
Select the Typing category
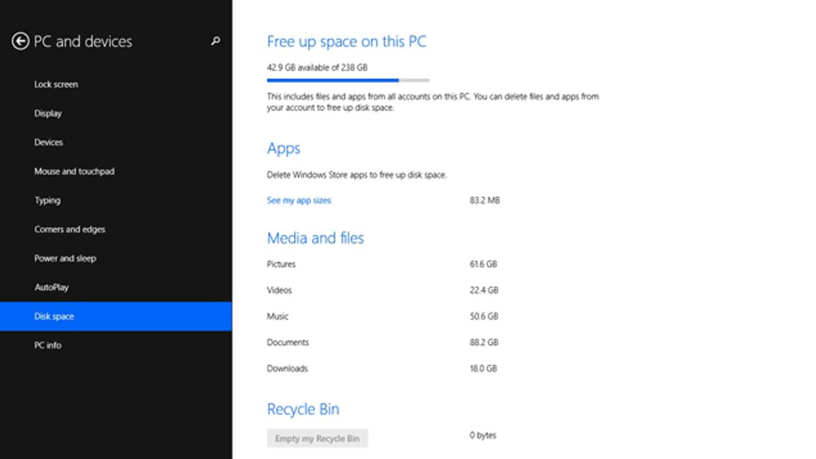coord(48,201)
